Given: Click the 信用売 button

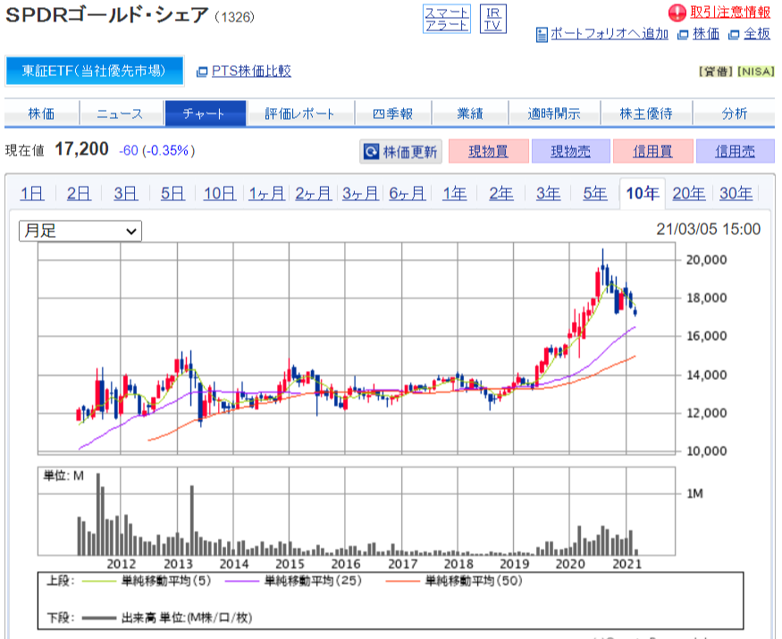Looking at the screenshot, I should pyautogui.click(x=736, y=151).
